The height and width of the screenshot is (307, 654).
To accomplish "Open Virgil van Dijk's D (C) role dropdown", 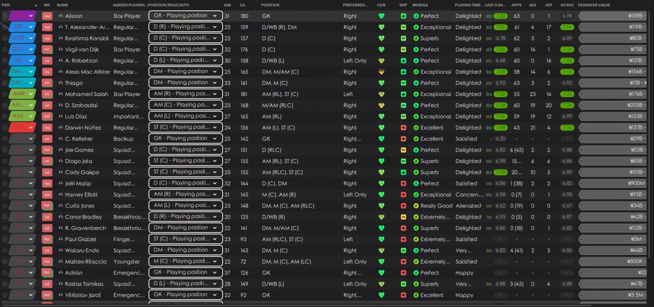I will (185, 50).
